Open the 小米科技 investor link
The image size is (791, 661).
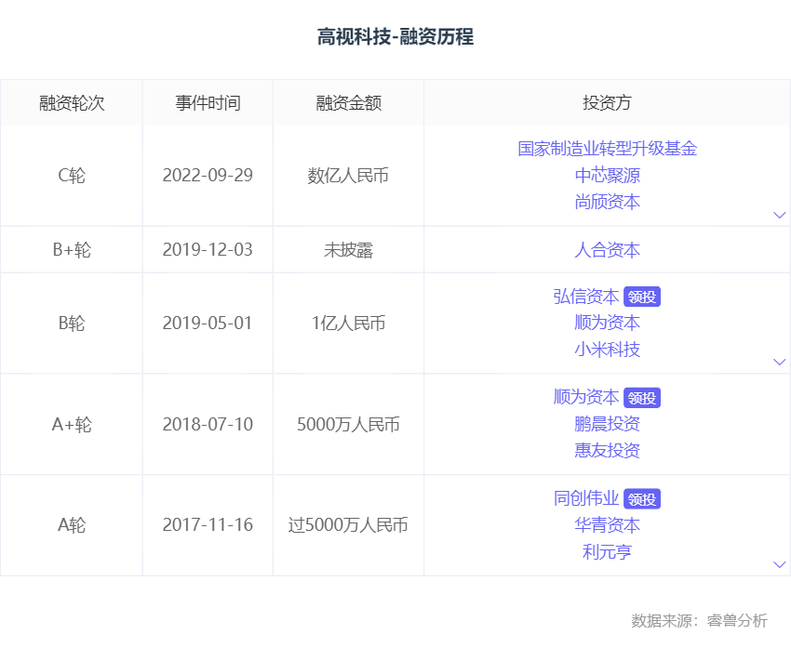(x=608, y=350)
